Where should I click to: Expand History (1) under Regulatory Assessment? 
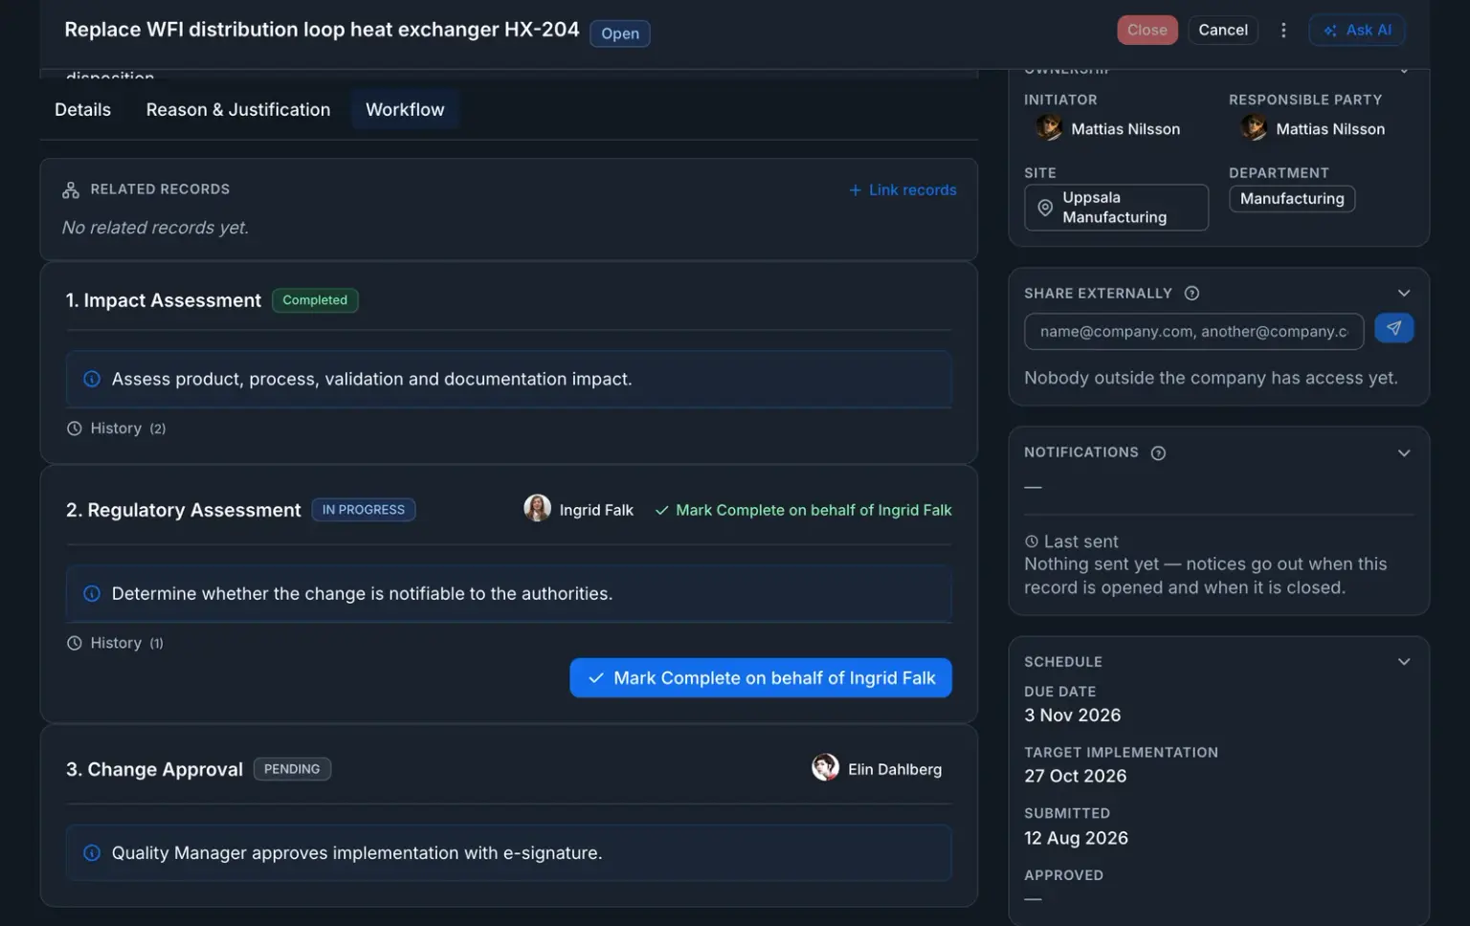pos(115,643)
